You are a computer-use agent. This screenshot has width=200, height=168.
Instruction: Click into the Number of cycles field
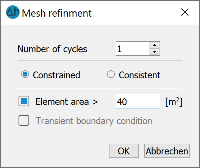(x=133, y=48)
